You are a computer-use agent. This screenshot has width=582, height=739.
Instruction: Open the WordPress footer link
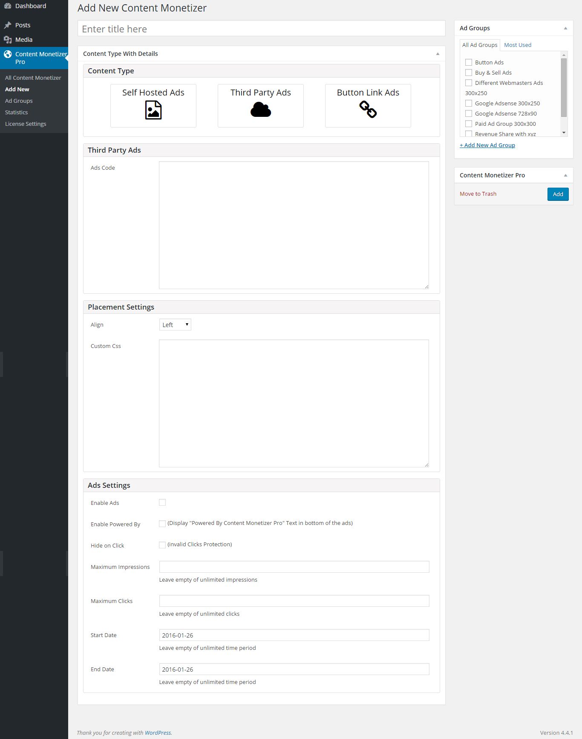click(x=158, y=733)
